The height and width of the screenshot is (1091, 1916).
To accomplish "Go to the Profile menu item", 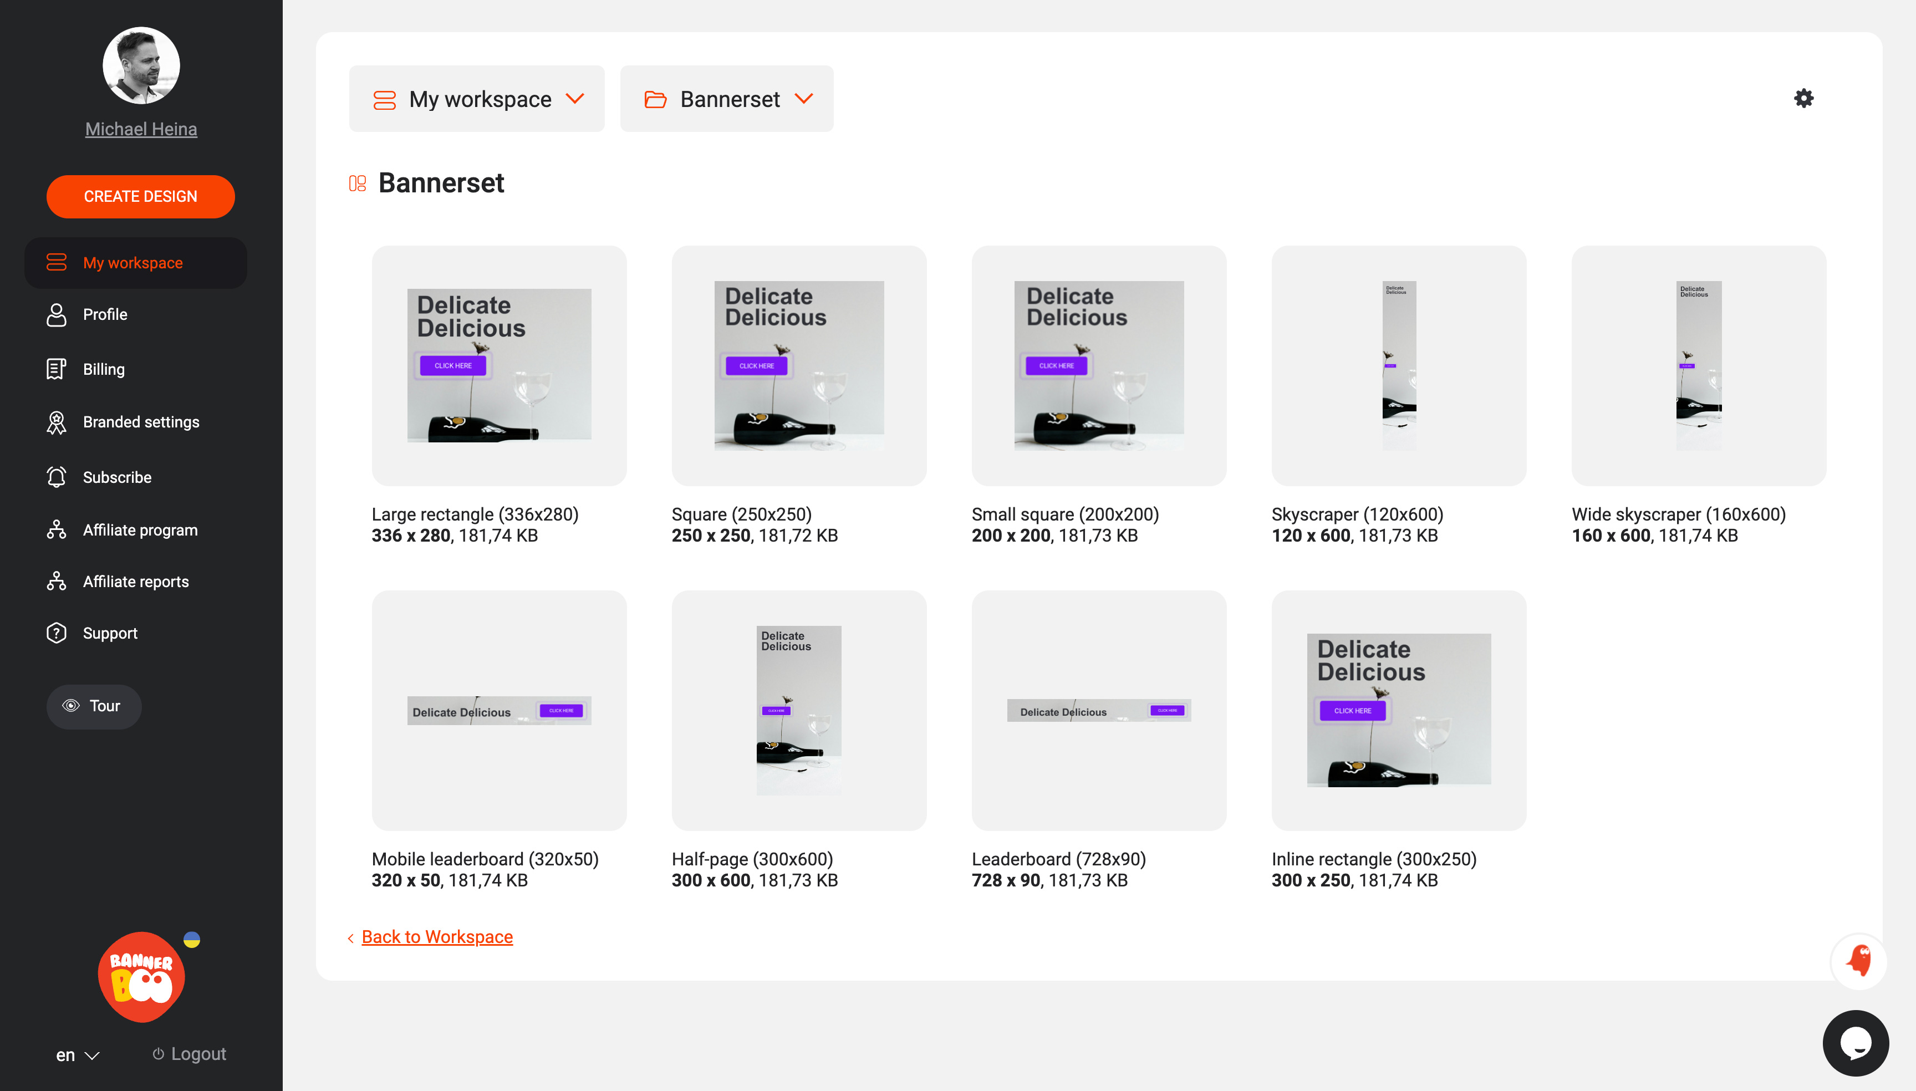I will point(105,315).
